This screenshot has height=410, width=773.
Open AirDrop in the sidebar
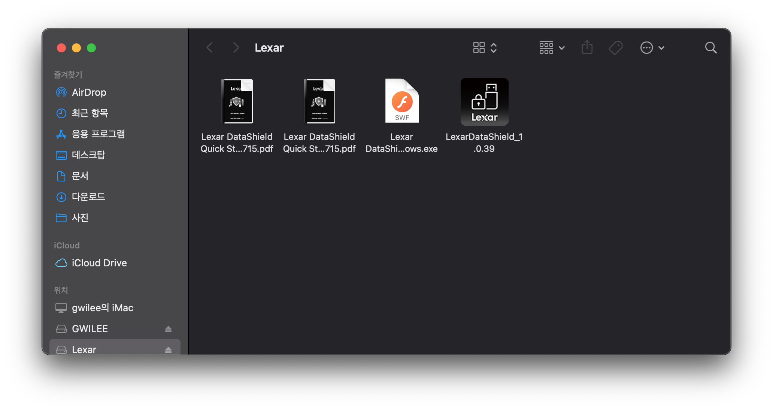[89, 92]
